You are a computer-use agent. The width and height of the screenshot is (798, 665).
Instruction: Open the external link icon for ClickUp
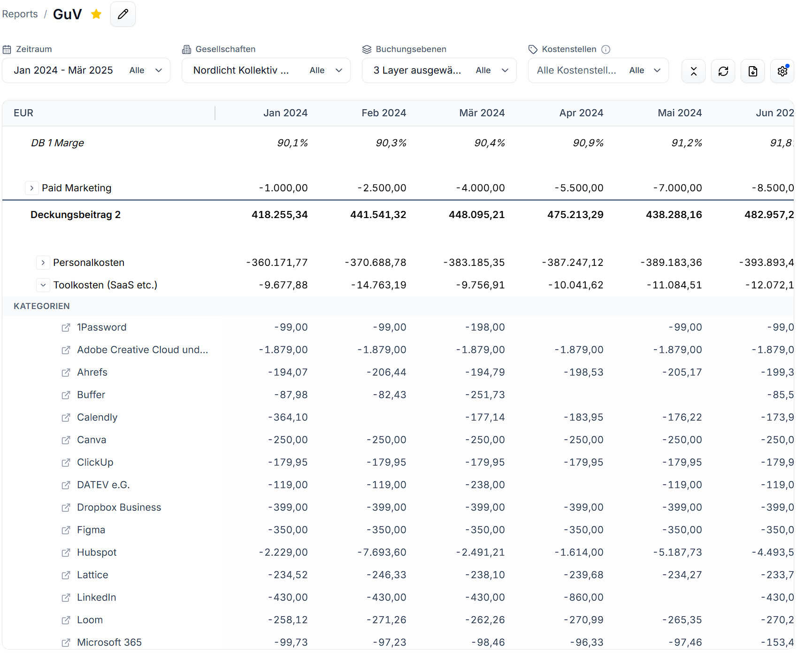click(x=66, y=462)
